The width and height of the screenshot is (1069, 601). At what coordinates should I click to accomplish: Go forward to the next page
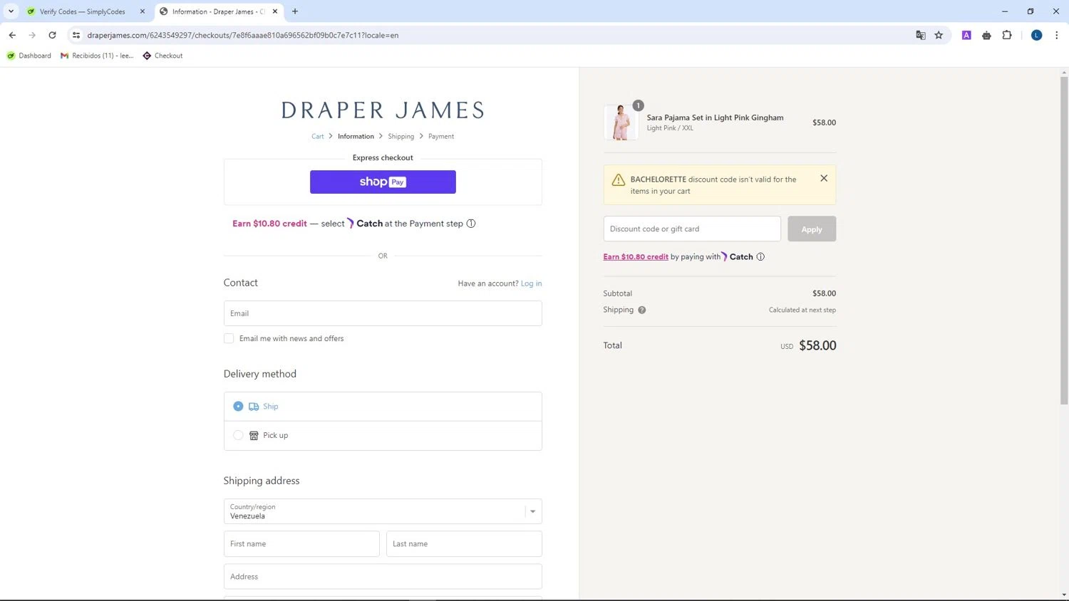[x=32, y=35]
